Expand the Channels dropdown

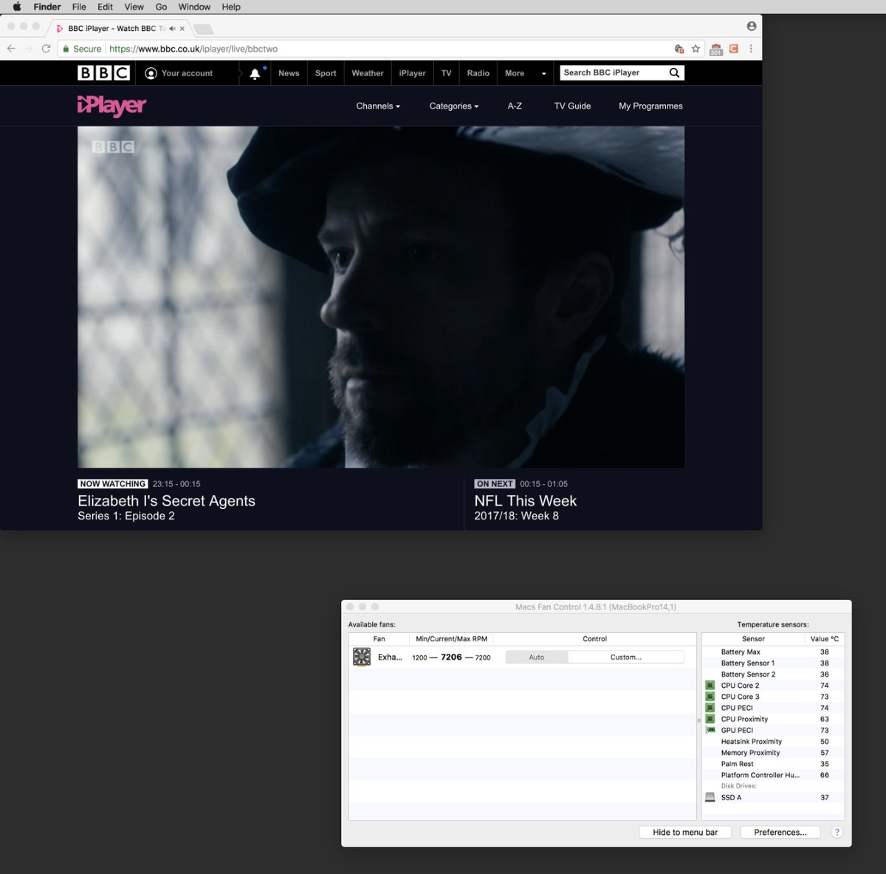click(378, 106)
